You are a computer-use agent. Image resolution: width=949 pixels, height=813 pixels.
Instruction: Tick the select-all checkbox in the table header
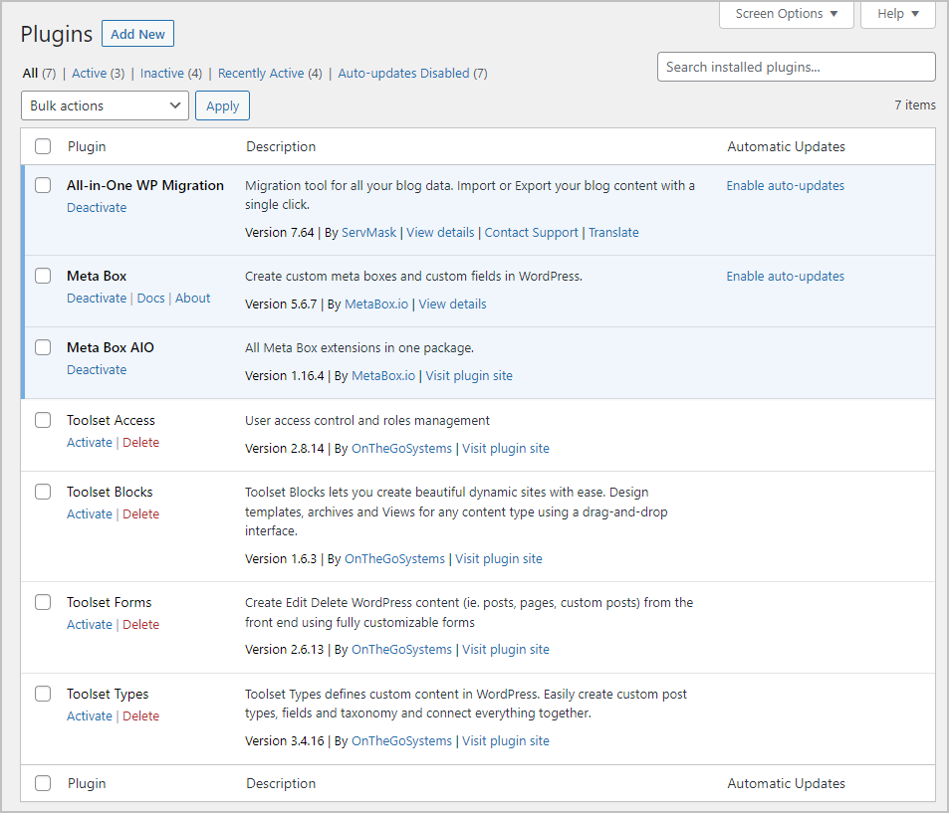(x=43, y=146)
